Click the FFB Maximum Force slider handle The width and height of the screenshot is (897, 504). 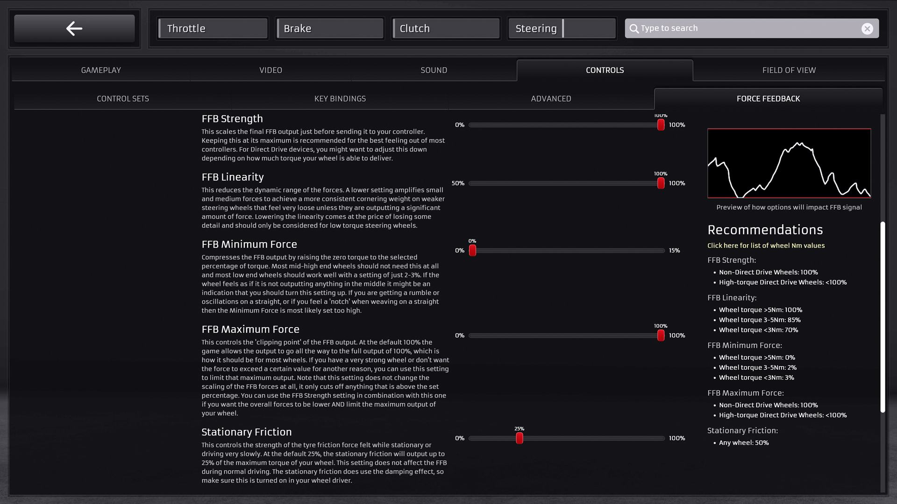tap(661, 336)
